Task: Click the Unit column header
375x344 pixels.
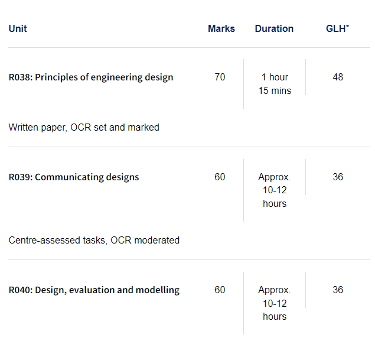Action: [18, 29]
